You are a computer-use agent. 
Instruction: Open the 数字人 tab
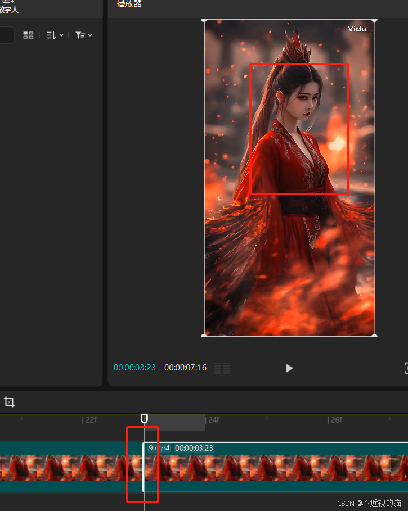(x=9, y=8)
